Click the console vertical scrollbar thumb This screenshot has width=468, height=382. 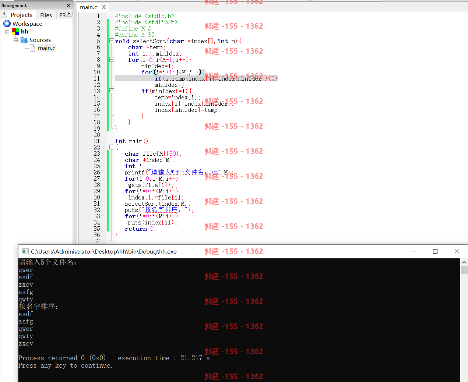click(x=464, y=270)
